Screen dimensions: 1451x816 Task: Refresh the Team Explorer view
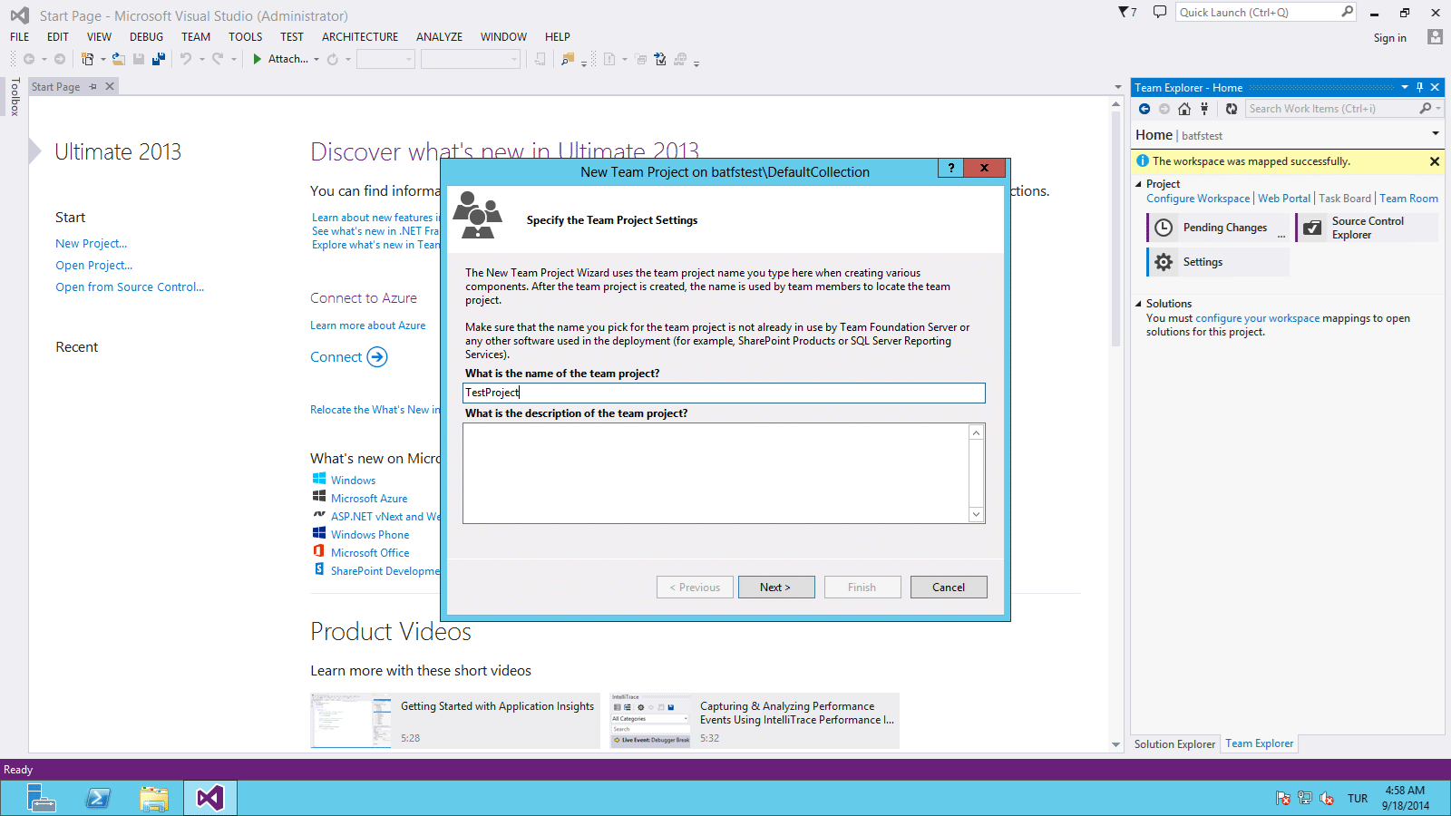[x=1232, y=108]
